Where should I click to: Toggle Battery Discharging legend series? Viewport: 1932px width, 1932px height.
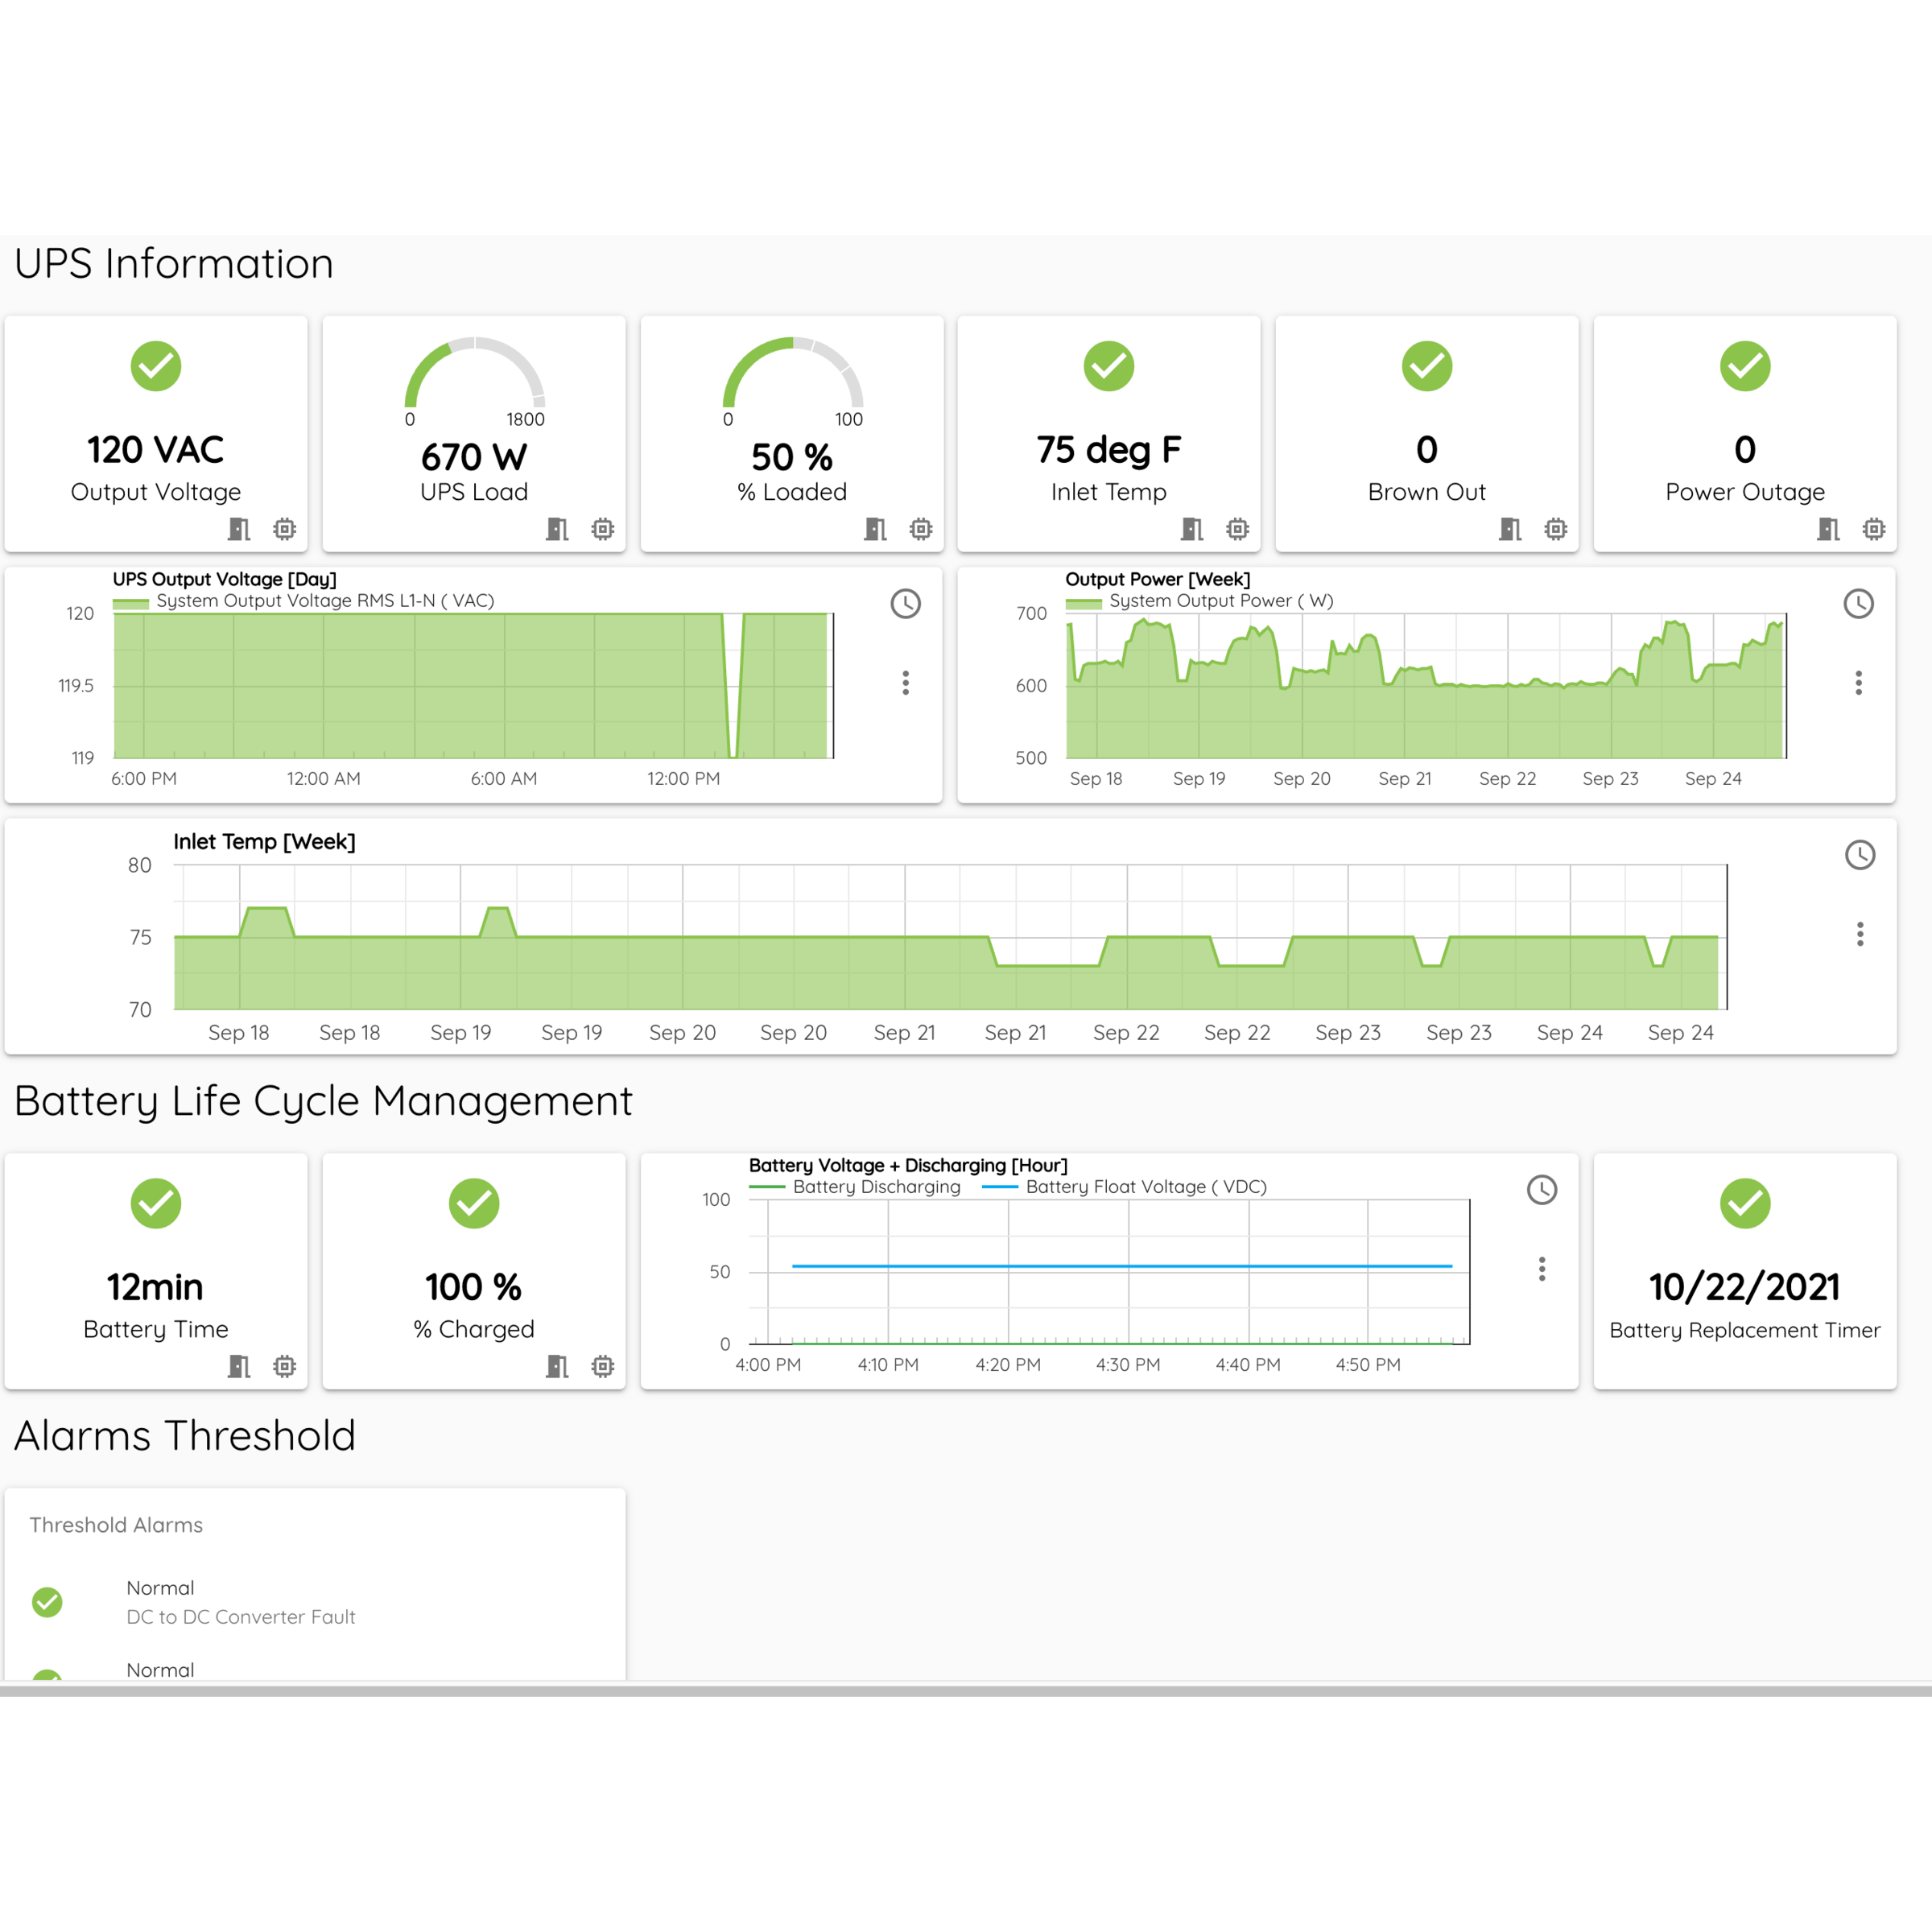point(875,1187)
